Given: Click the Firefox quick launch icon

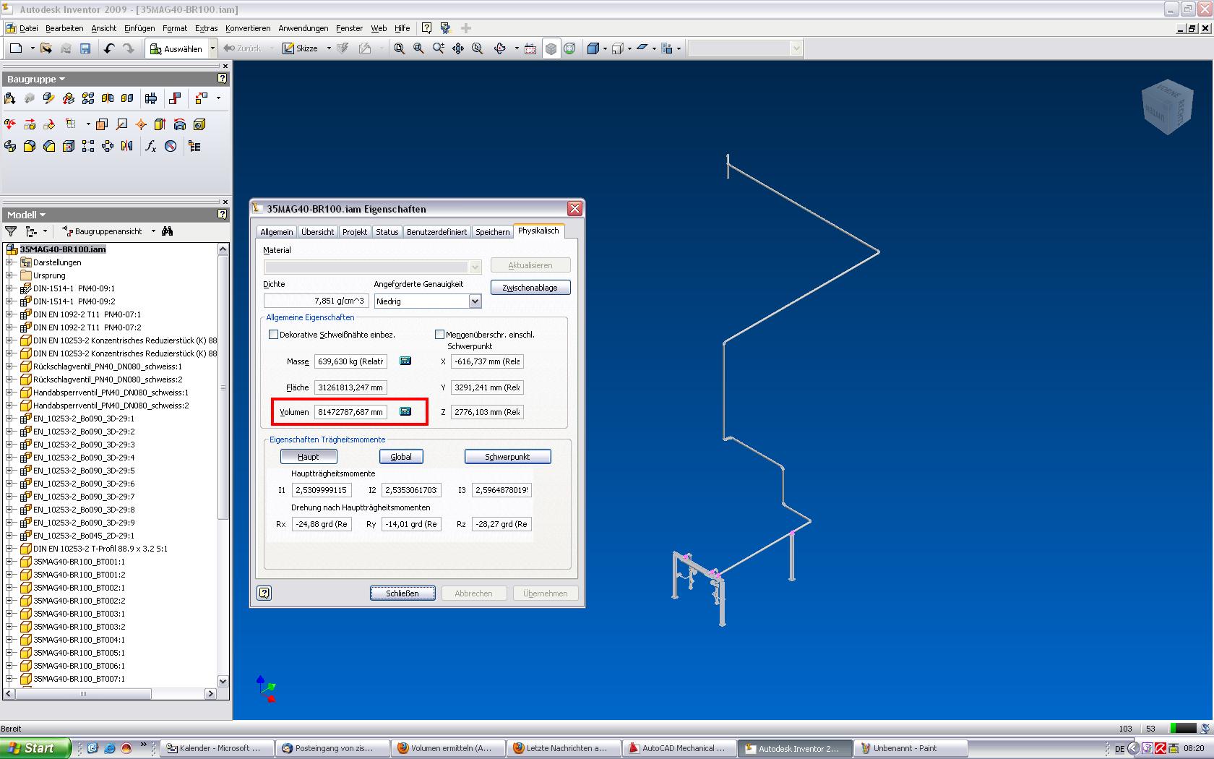Looking at the screenshot, I should pos(126,748).
